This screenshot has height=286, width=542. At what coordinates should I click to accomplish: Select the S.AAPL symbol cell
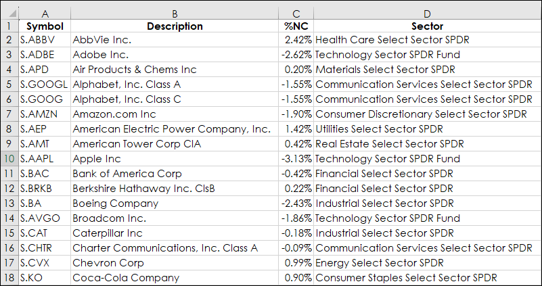pos(45,159)
